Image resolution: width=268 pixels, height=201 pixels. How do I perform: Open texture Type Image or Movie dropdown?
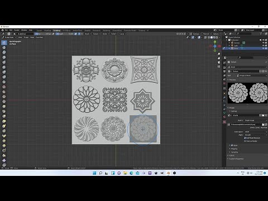tap(252, 75)
